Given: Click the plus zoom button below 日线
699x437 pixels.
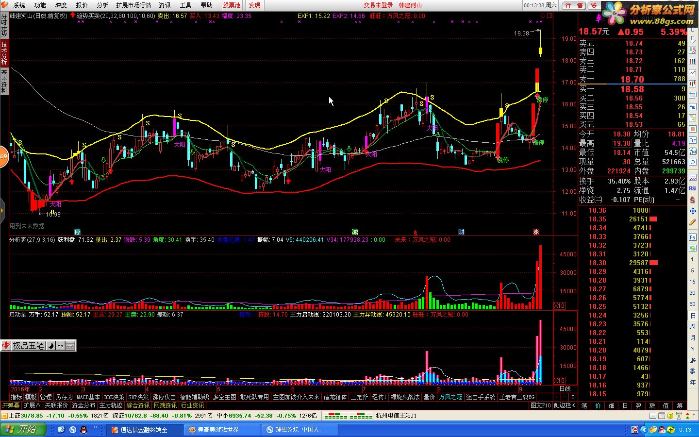Looking at the screenshot, I should coord(557,397).
